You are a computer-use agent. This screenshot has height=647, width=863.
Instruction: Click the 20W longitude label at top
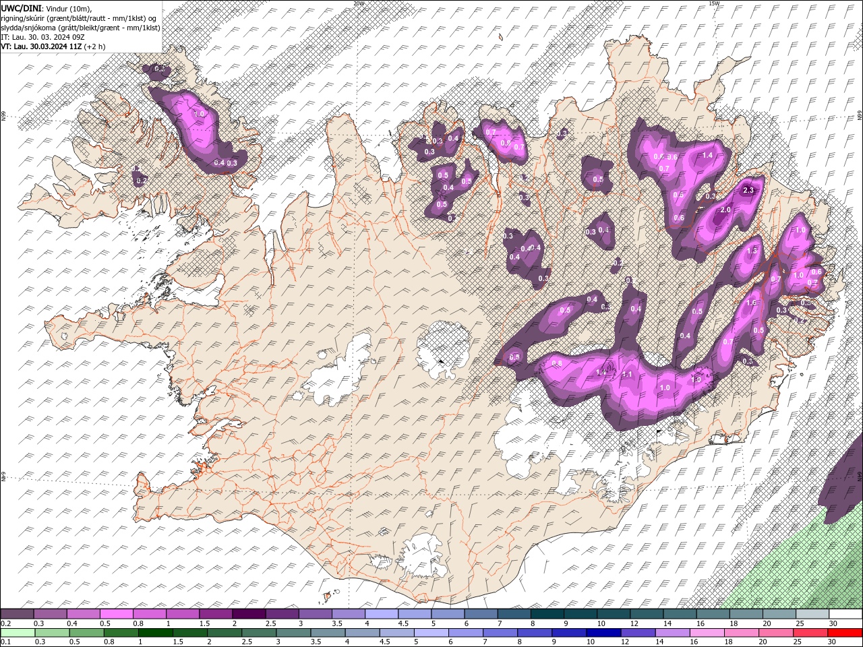359,3
